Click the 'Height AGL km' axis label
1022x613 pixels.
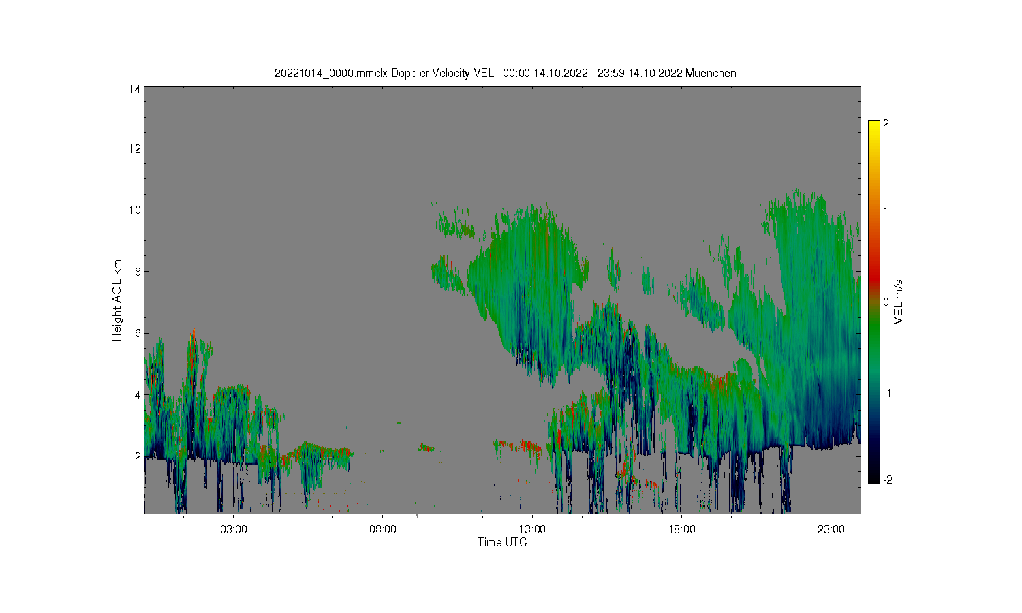[117, 300]
